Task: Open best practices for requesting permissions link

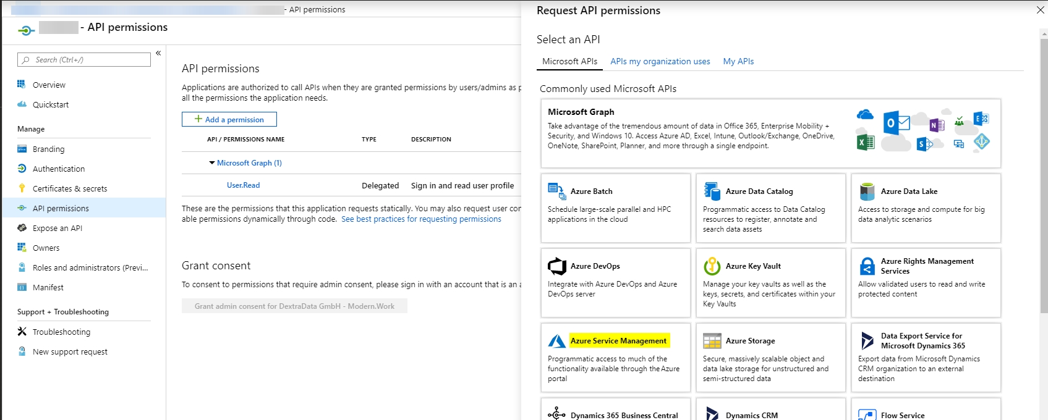Action: tap(421, 219)
